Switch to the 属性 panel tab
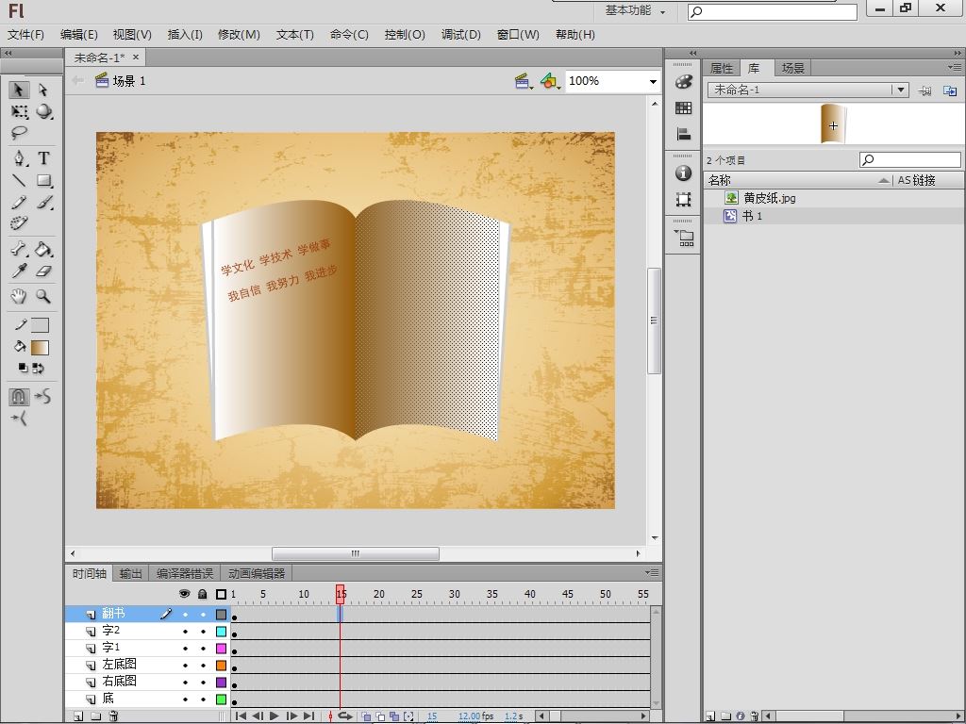966x724 pixels. click(721, 68)
